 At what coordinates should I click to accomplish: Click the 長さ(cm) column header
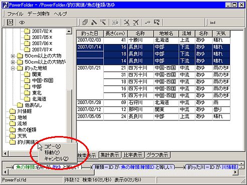tap(115, 33)
